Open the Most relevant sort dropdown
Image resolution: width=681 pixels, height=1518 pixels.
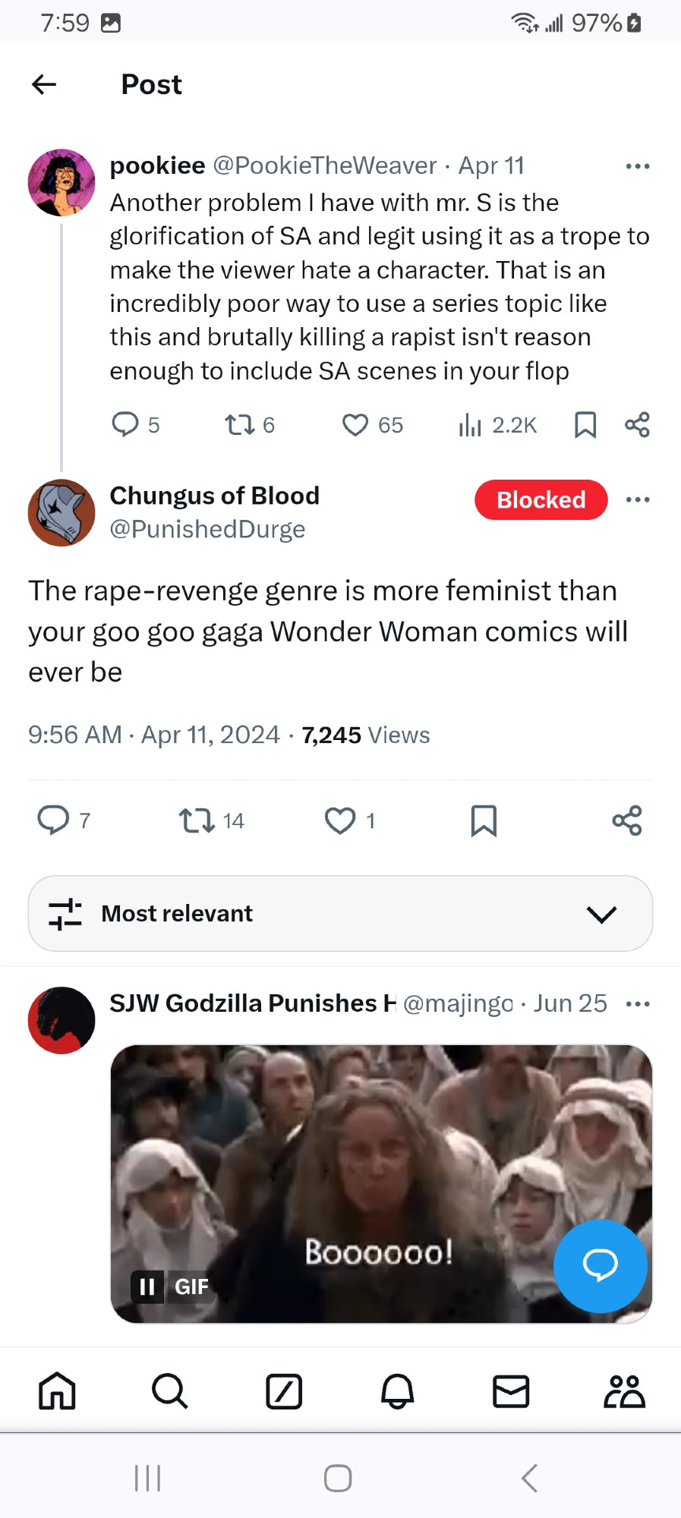click(x=340, y=913)
